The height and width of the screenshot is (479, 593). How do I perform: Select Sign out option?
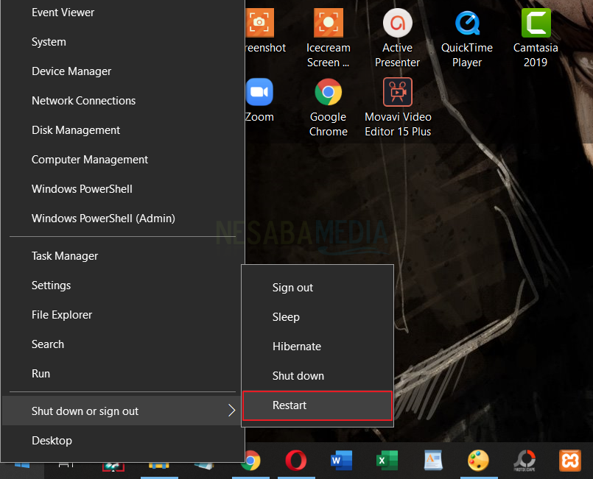pyautogui.click(x=293, y=288)
